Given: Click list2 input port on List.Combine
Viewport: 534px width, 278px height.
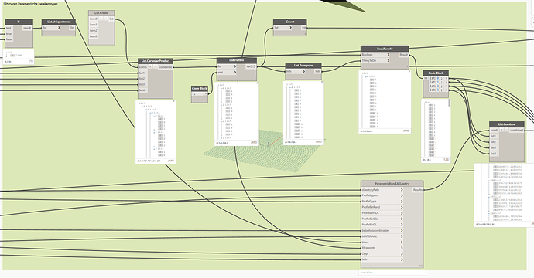Looking at the screenshot, I should 494,142.
